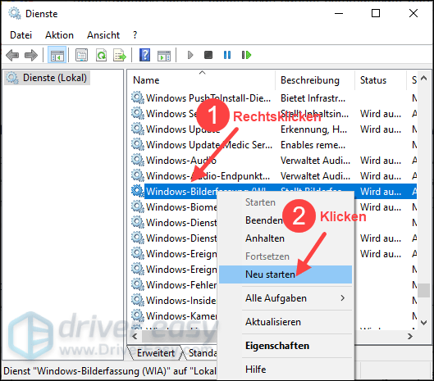Close the Dienste window
The image size is (434, 381).
point(413,13)
